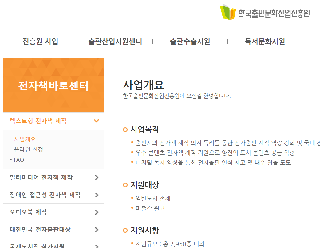This screenshot has height=248, width=320.
Task: Click text 한국출판문화산업진흥원에 오신걸 환영합니다.
Action: 177,96
